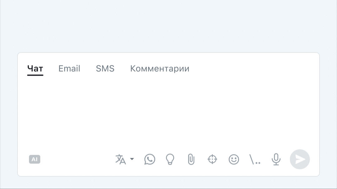Start voice input with the microphone icon
The width and height of the screenshot is (337, 189).
click(276, 159)
